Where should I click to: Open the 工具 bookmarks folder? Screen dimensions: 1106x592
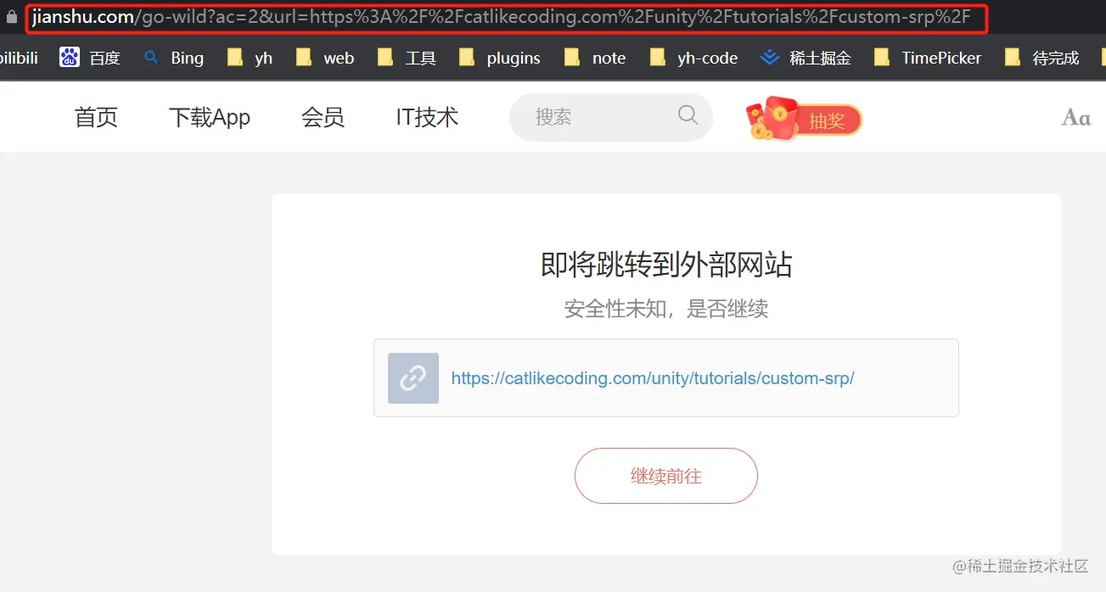tap(422, 57)
